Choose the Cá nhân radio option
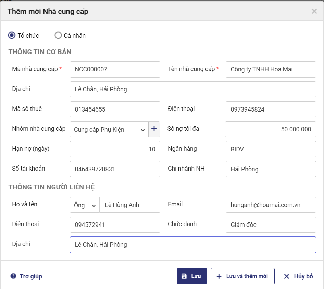 58,35
